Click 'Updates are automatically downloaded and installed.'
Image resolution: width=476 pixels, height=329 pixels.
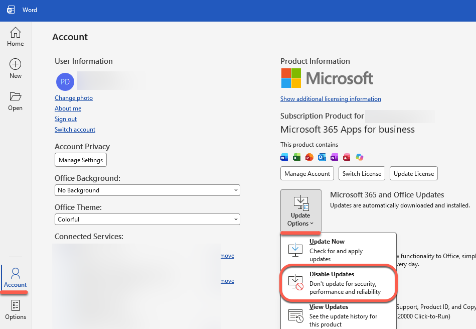[x=400, y=205]
